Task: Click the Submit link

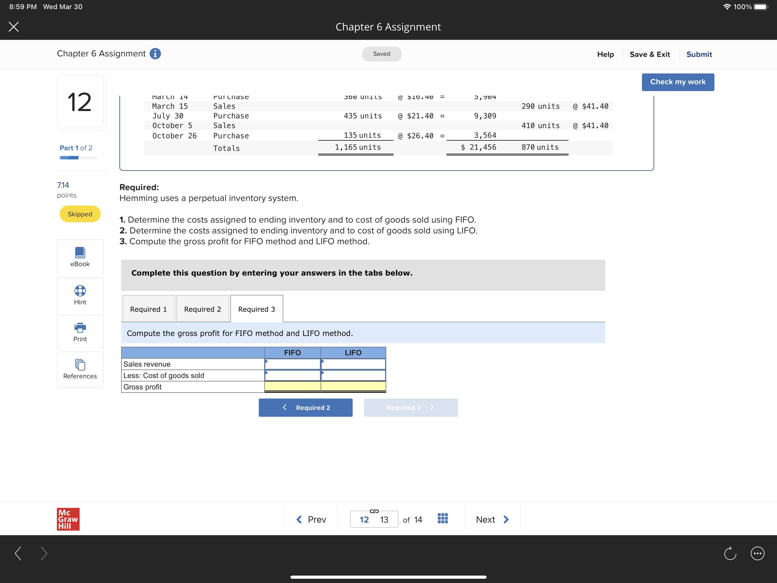Action: point(699,54)
